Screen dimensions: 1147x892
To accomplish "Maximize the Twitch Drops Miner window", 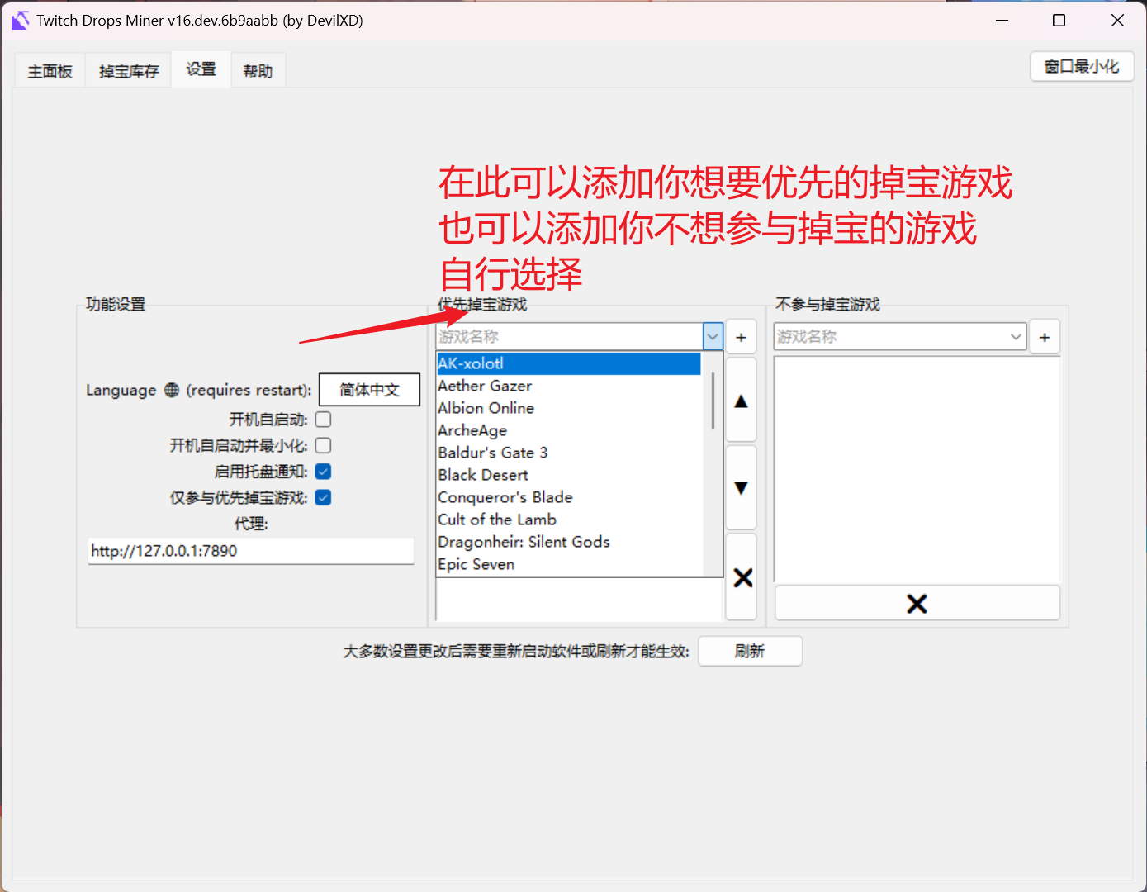I will point(1059,21).
